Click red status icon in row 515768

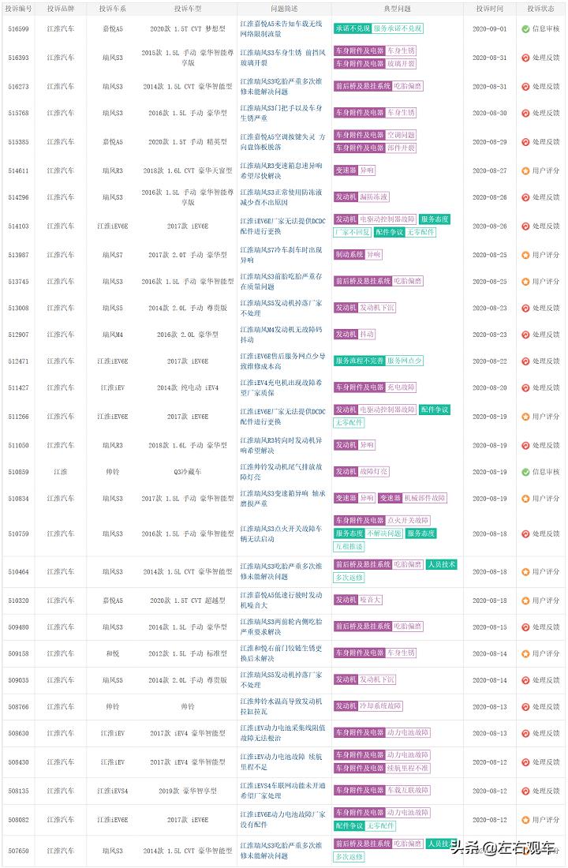pyautogui.click(x=525, y=113)
